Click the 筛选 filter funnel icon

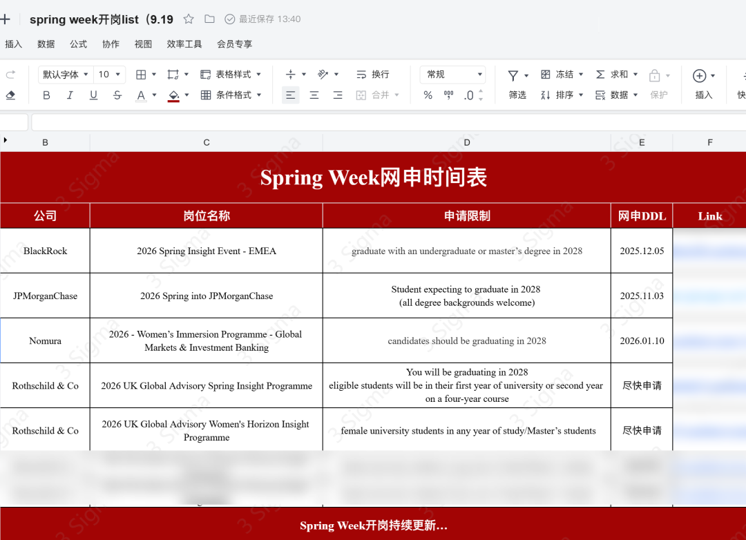(x=513, y=76)
